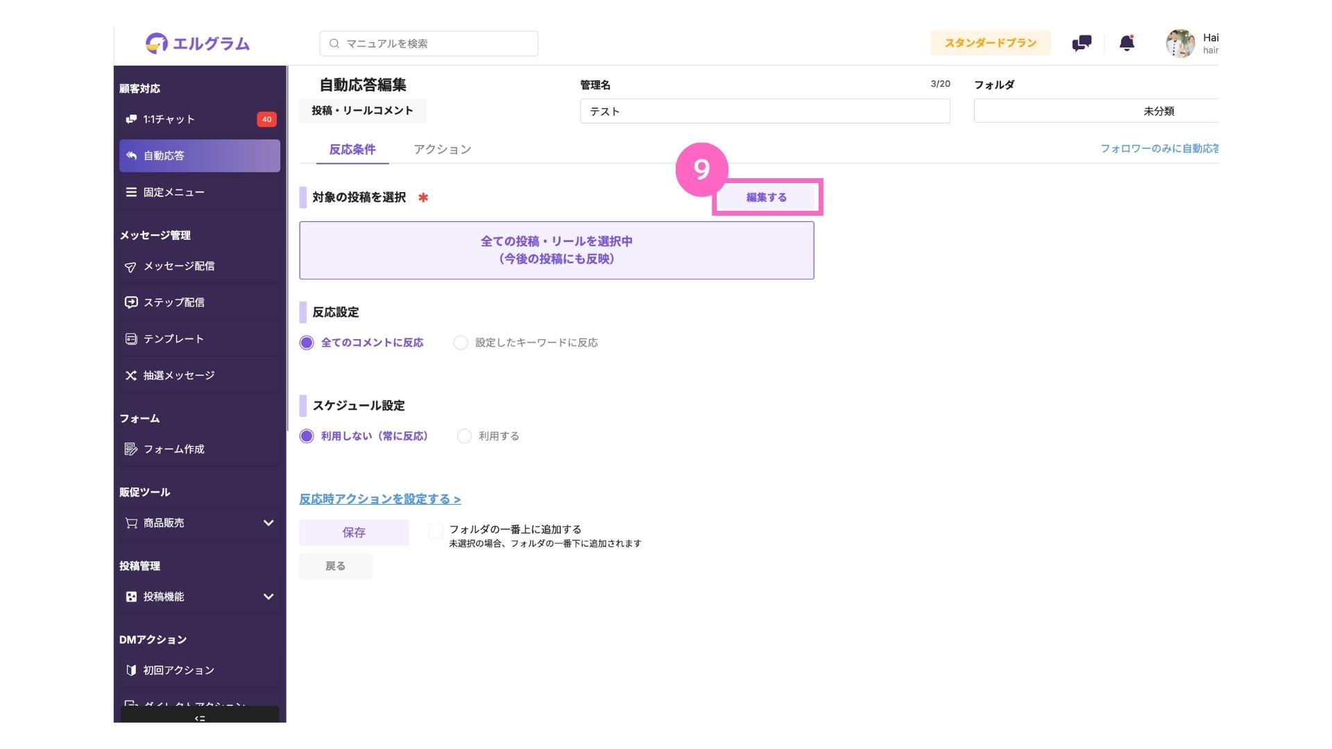The image size is (1332, 749).
Task: Follow 反応時アクションを設定する link
Action: 380,499
